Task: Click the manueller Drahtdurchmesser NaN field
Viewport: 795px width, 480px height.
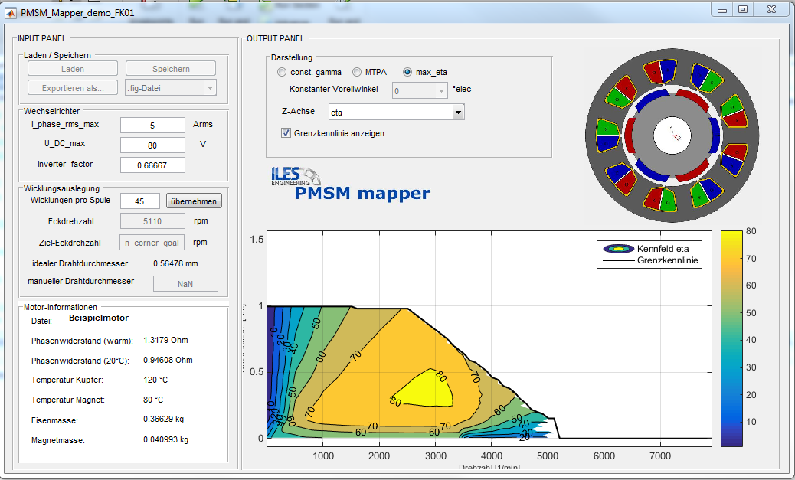Action: point(185,284)
